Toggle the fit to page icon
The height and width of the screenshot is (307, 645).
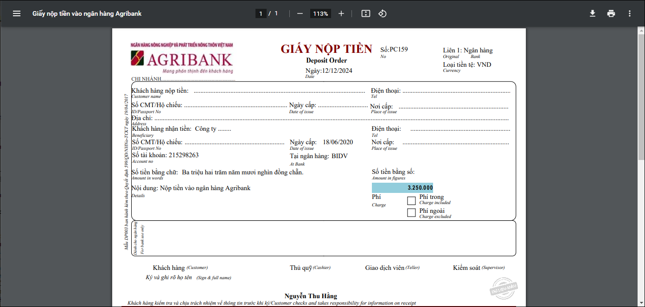tap(366, 13)
